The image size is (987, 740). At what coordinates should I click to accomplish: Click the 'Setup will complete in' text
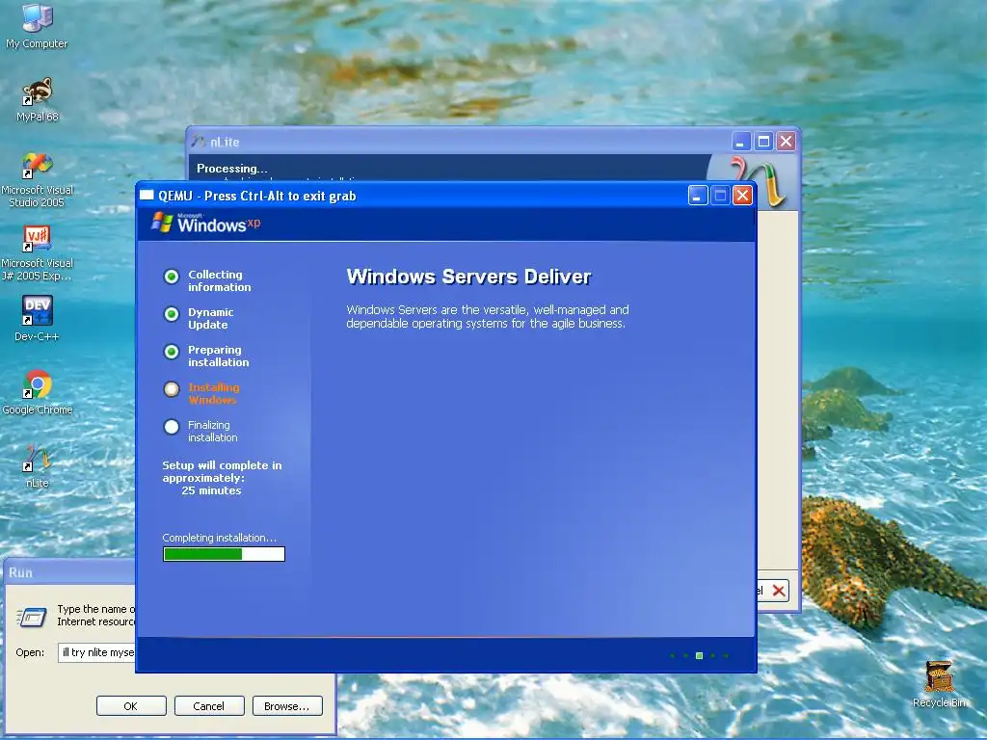[223, 465]
